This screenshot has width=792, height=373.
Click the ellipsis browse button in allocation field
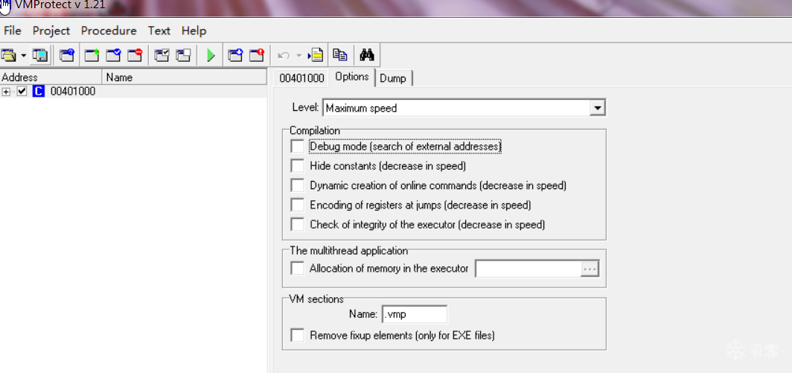click(x=590, y=269)
